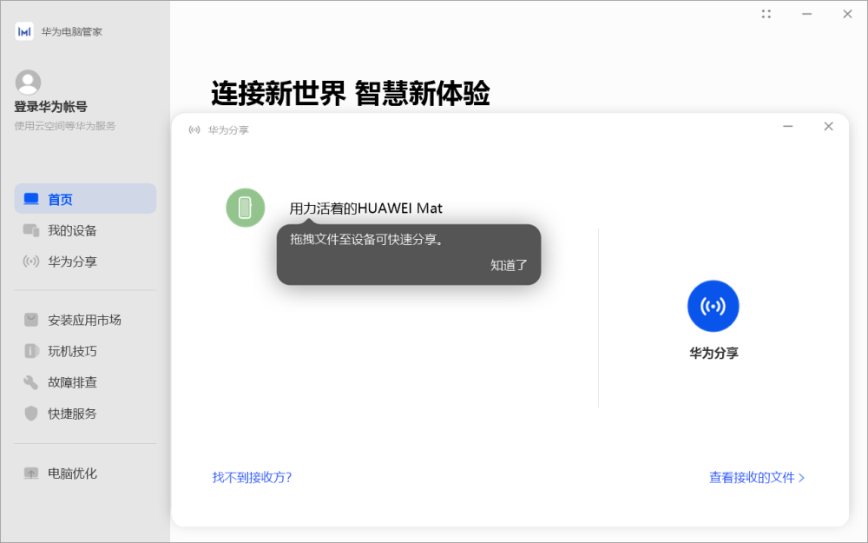This screenshot has height=543, width=868.
Task: Open 电脑优化 in the sidebar
Action: tap(85, 473)
